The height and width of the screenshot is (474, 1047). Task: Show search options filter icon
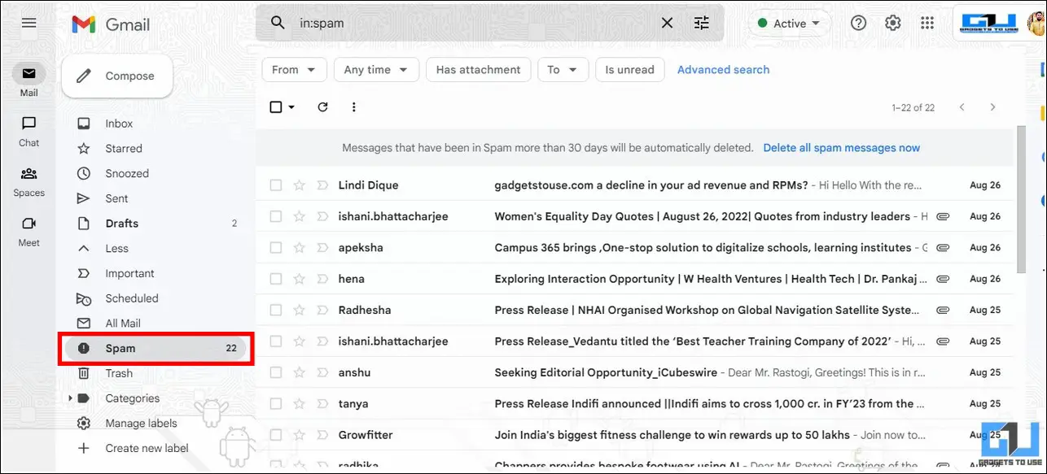click(702, 23)
